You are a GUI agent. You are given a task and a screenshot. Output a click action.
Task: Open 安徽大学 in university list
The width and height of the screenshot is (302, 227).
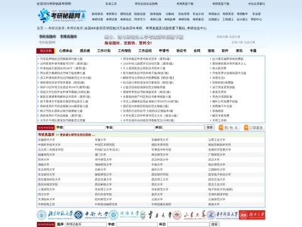pos(101,140)
